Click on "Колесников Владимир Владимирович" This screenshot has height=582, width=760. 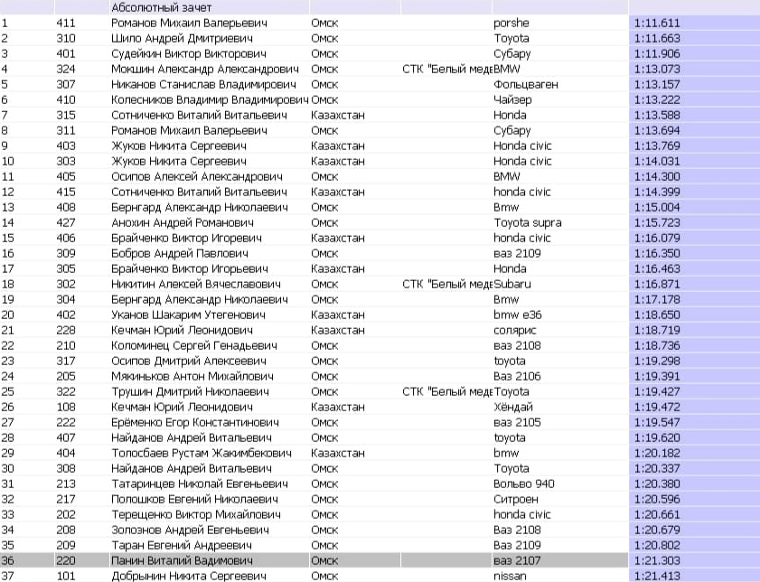tap(210, 99)
